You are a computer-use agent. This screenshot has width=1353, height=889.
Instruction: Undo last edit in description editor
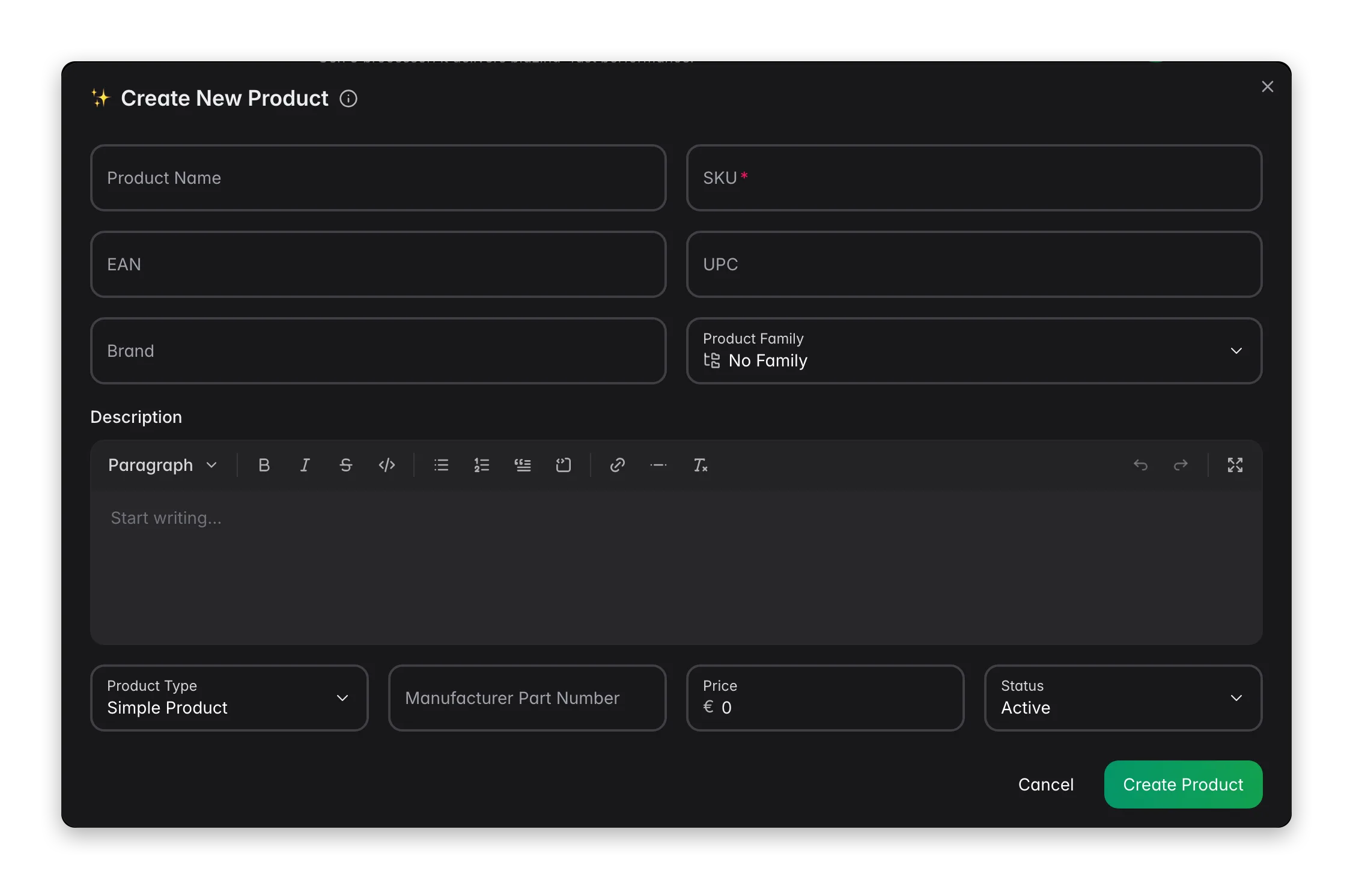(x=1140, y=465)
